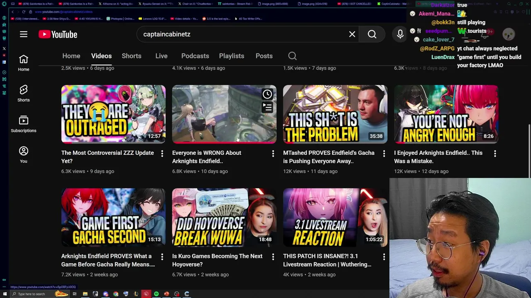Add Everyone is WRONG video to queue

pos(267,108)
